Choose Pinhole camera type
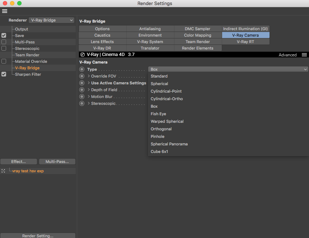Image resolution: width=309 pixels, height=238 pixels. coord(228,136)
